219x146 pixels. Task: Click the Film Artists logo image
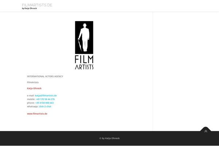(84, 45)
